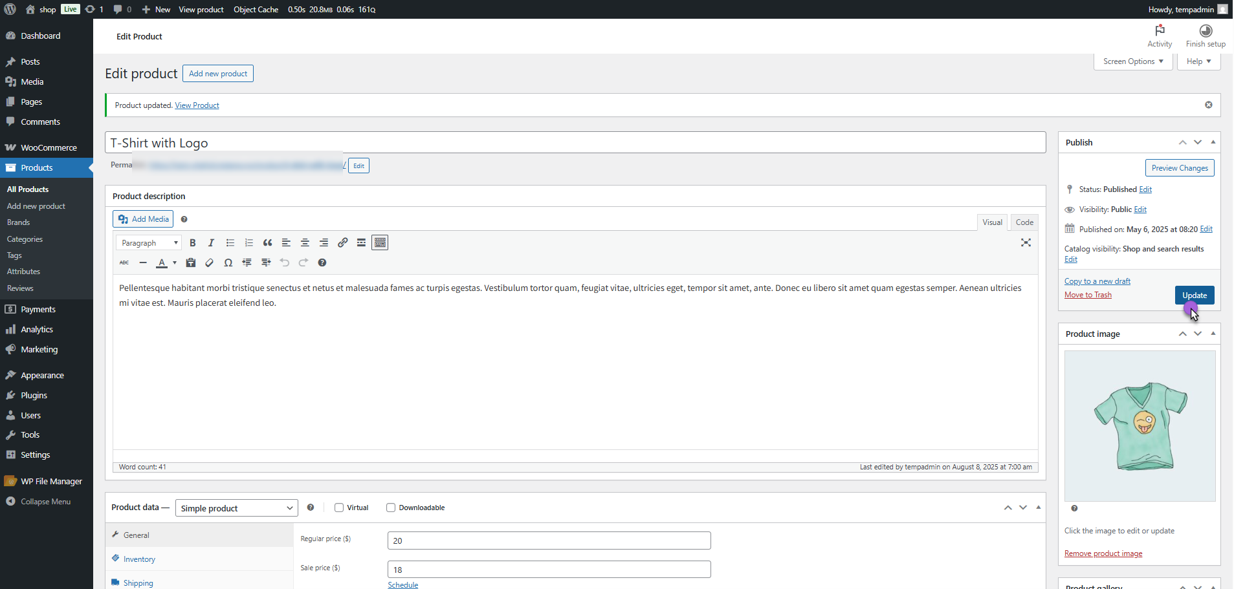Screen dimensions: 1234x589
Task: Click the T-shirt product image thumbnail
Action: [x=1140, y=426]
